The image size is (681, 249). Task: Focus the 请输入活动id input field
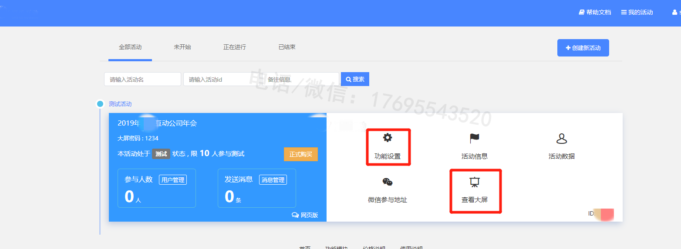pyautogui.click(x=221, y=79)
